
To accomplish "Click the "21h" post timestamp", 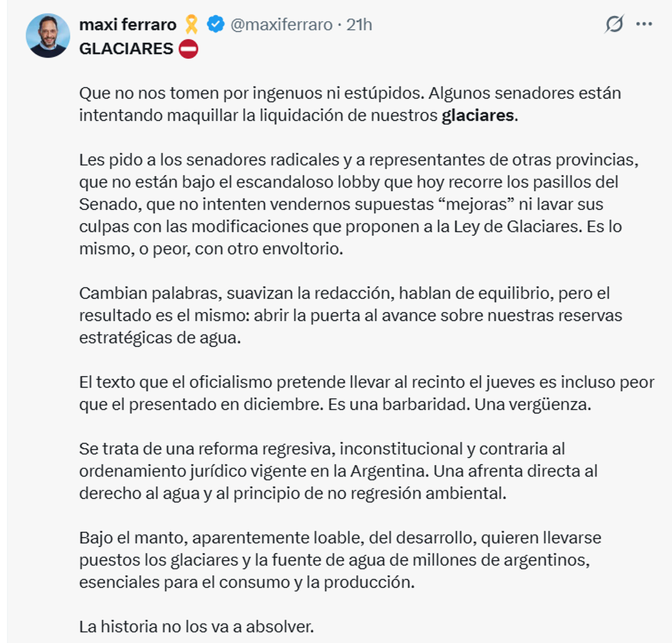I will (359, 25).
